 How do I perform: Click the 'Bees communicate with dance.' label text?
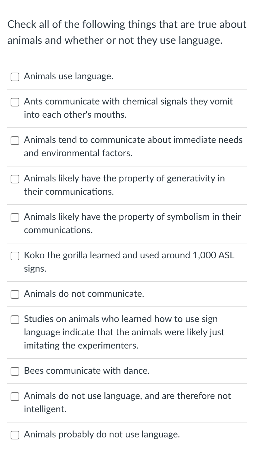tap(87, 371)
